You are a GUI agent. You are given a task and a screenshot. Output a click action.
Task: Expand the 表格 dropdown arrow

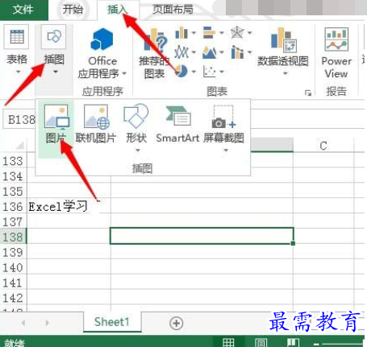(18, 72)
